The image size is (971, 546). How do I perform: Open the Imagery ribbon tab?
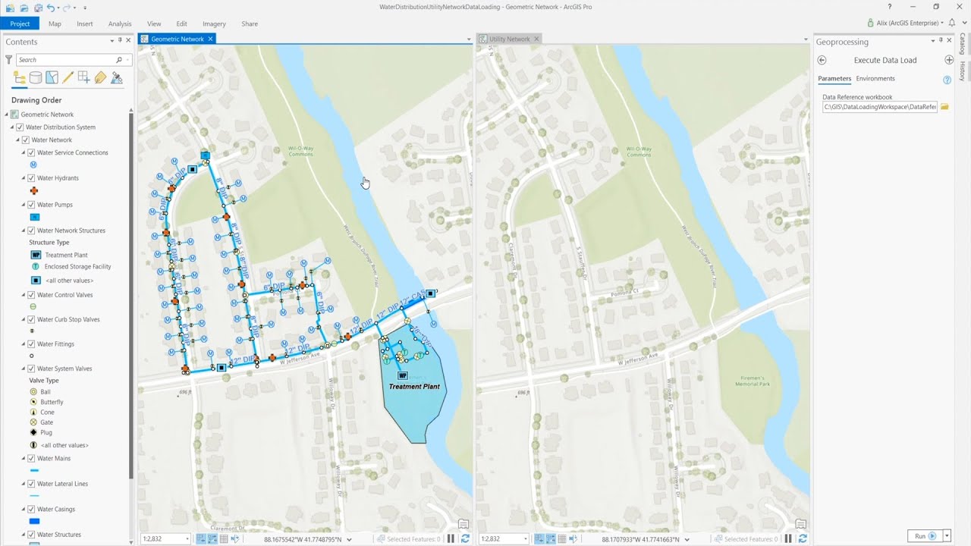[214, 24]
